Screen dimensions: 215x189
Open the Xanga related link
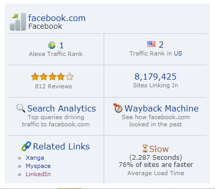35,158
